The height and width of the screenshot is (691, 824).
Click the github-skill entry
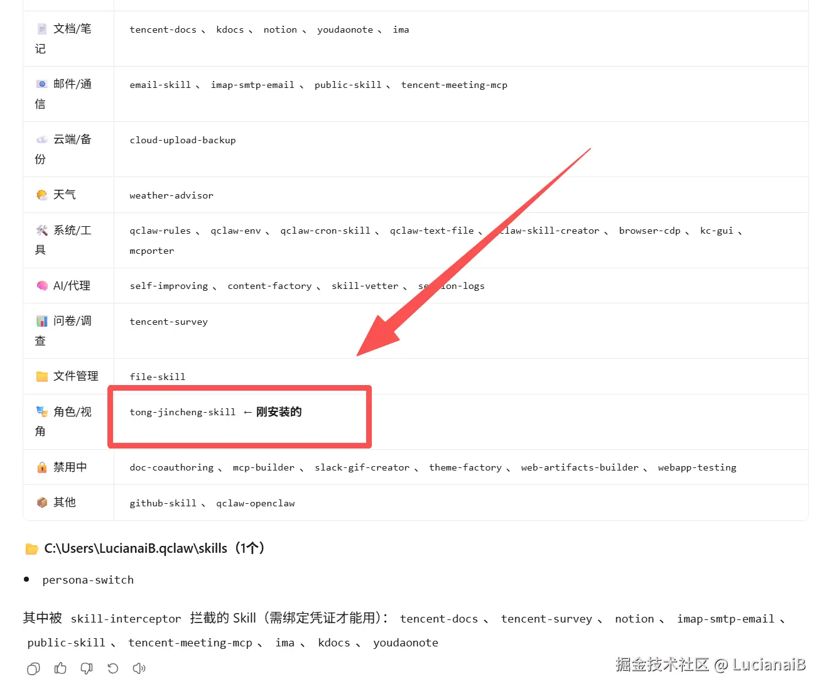(163, 503)
